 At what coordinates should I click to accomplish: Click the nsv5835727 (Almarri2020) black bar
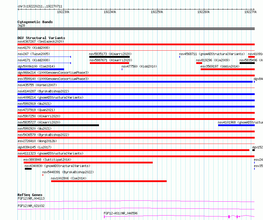(x=58, y=125)
